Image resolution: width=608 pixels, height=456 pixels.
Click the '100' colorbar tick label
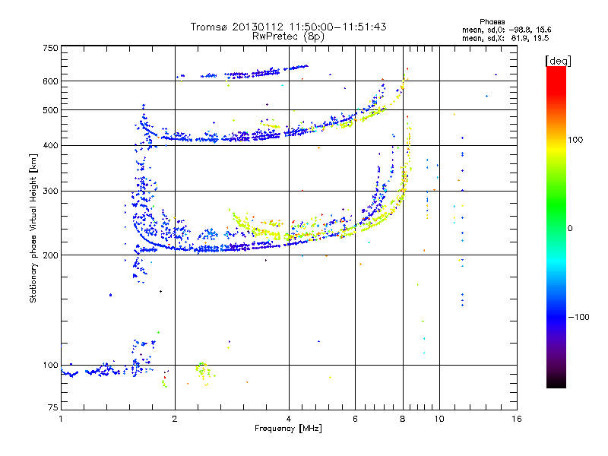pyautogui.click(x=575, y=140)
